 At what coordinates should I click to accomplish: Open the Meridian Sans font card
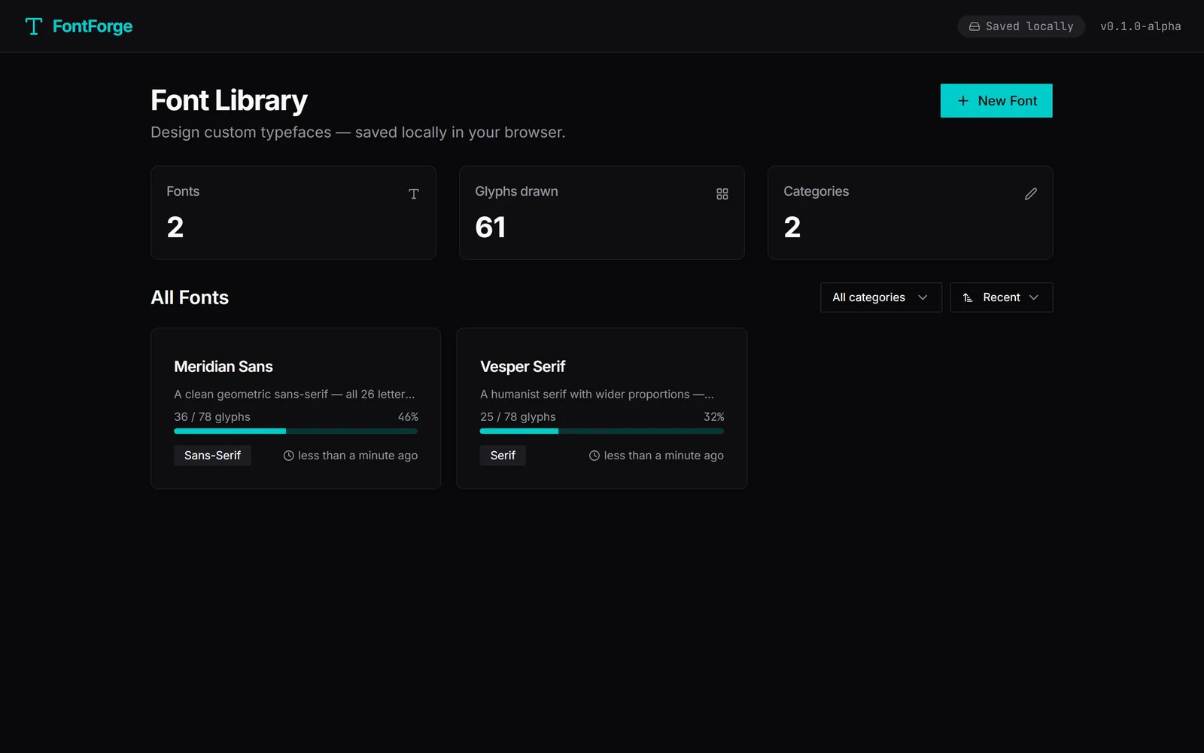[x=296, y=409]
